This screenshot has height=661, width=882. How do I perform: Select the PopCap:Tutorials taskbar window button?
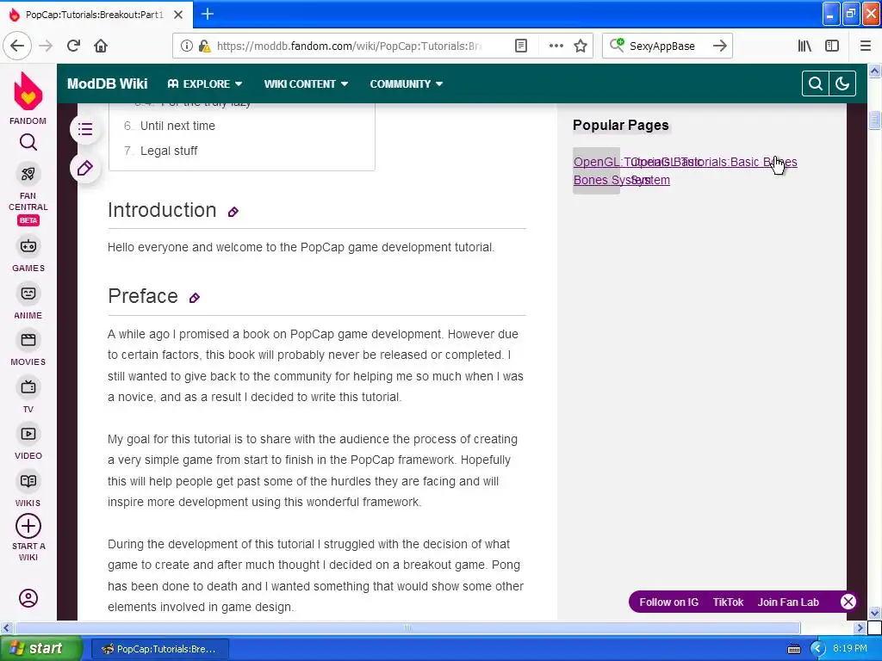pyautogui.click(x=159, y=649)
